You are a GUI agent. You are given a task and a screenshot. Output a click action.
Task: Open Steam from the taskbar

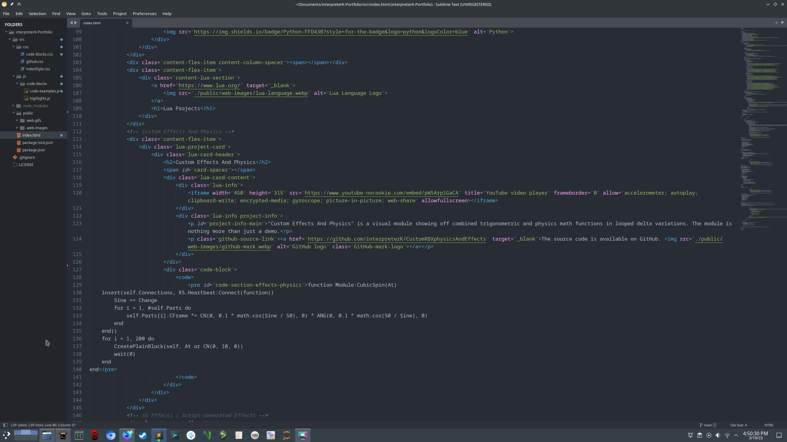[143, 435]
